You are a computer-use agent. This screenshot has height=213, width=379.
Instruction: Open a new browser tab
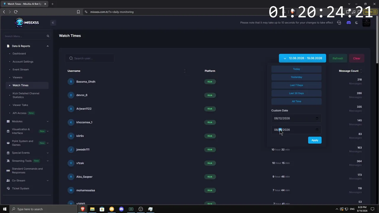52,4
